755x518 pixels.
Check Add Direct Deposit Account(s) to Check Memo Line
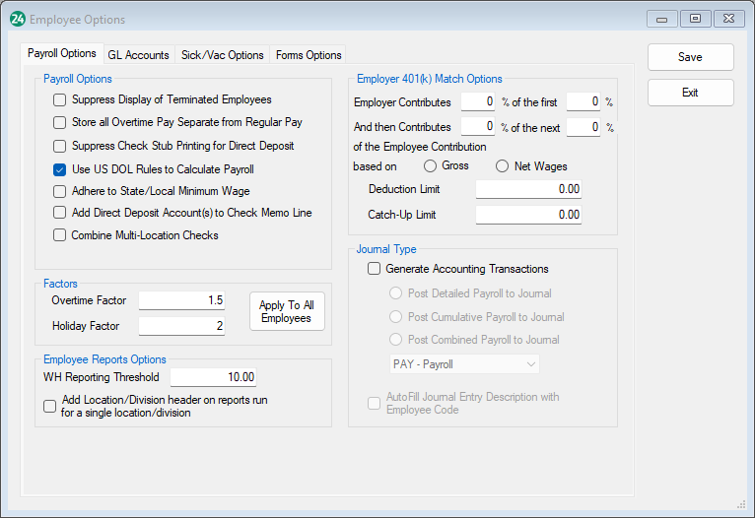point(60,213)
